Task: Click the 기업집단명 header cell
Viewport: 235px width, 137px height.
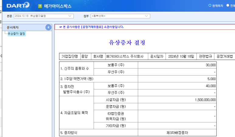Action: 70,56
